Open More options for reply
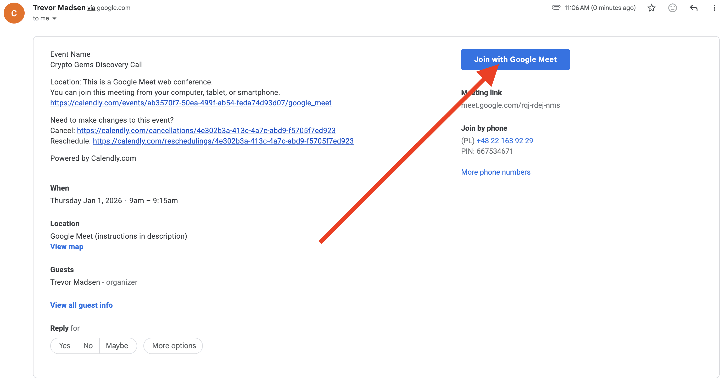This screenshot has height=378, width=726. 174,345
